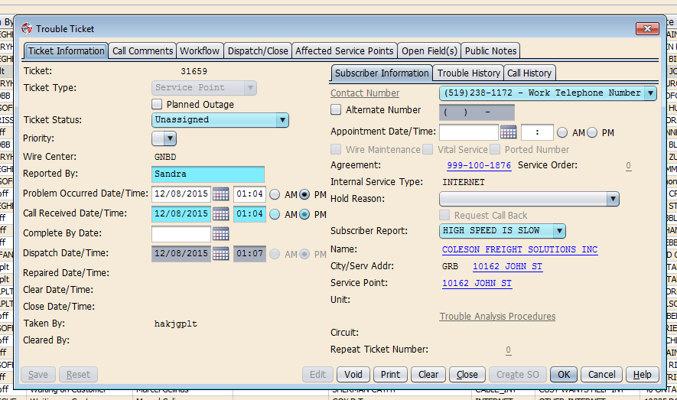Image resolution: width=677 pixels, height=400 pixels.
Task: Open agreement 999-100-1876 link
Action: tap(478, 165)
